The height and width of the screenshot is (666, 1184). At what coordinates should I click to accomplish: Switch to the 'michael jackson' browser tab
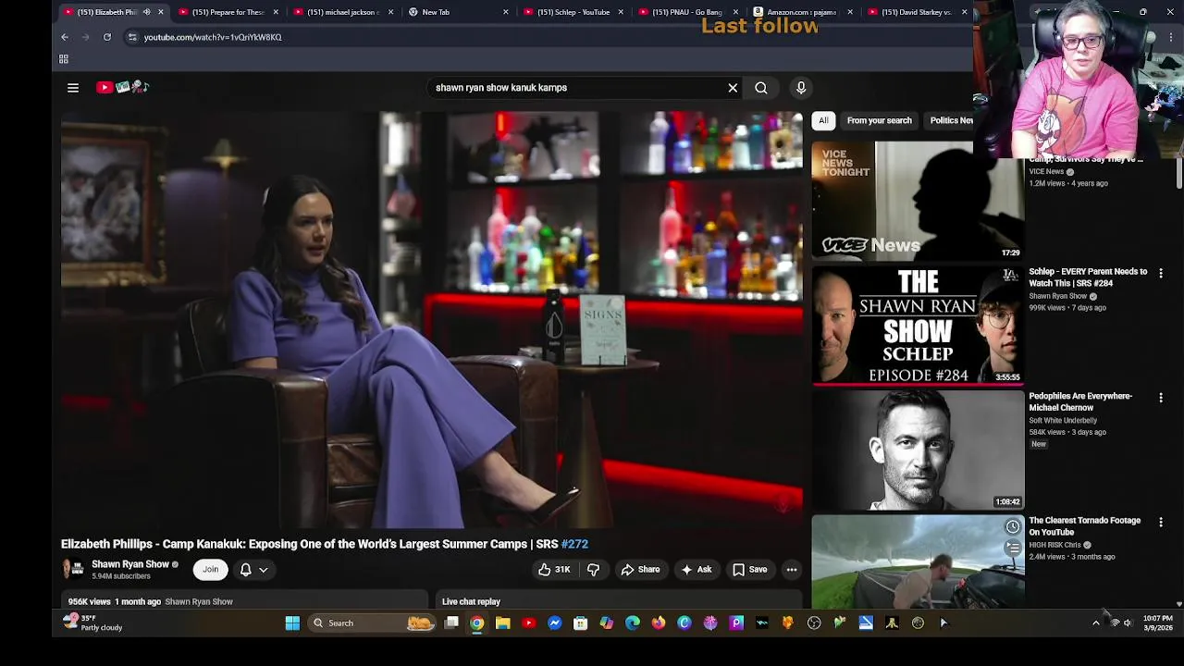pyautogui.click(x=342, y=12)
